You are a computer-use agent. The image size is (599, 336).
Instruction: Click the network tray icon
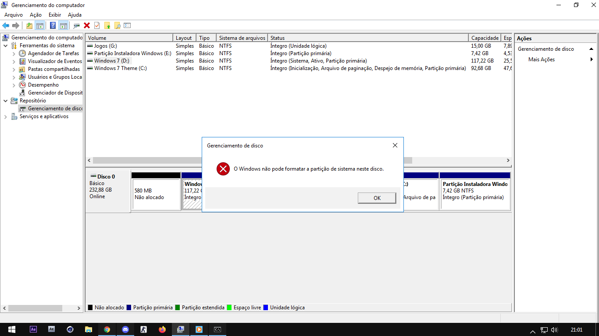click(544, 330)
